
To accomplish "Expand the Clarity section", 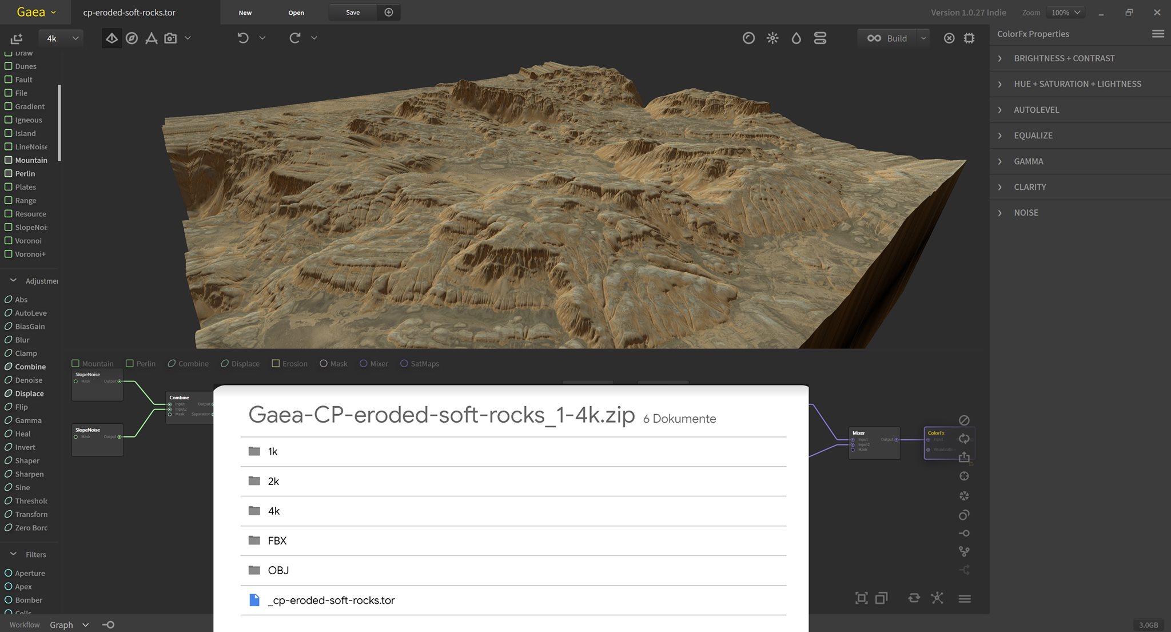I will coord(1080,187).
